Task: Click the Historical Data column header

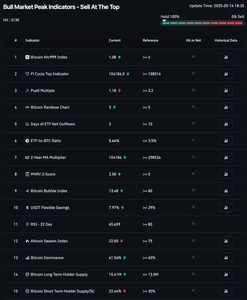Action: point(226,40)
